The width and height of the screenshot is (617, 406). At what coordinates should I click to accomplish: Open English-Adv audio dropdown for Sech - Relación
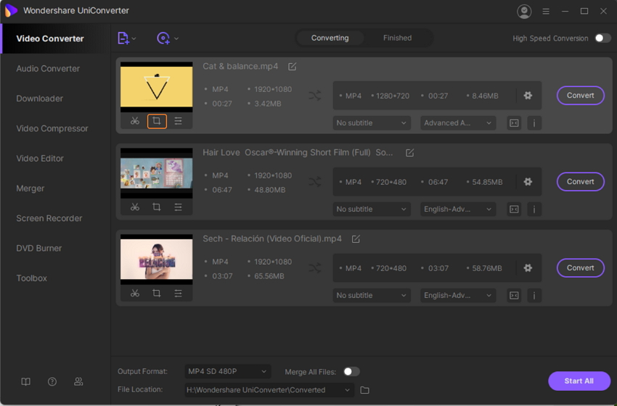(457, 296)
